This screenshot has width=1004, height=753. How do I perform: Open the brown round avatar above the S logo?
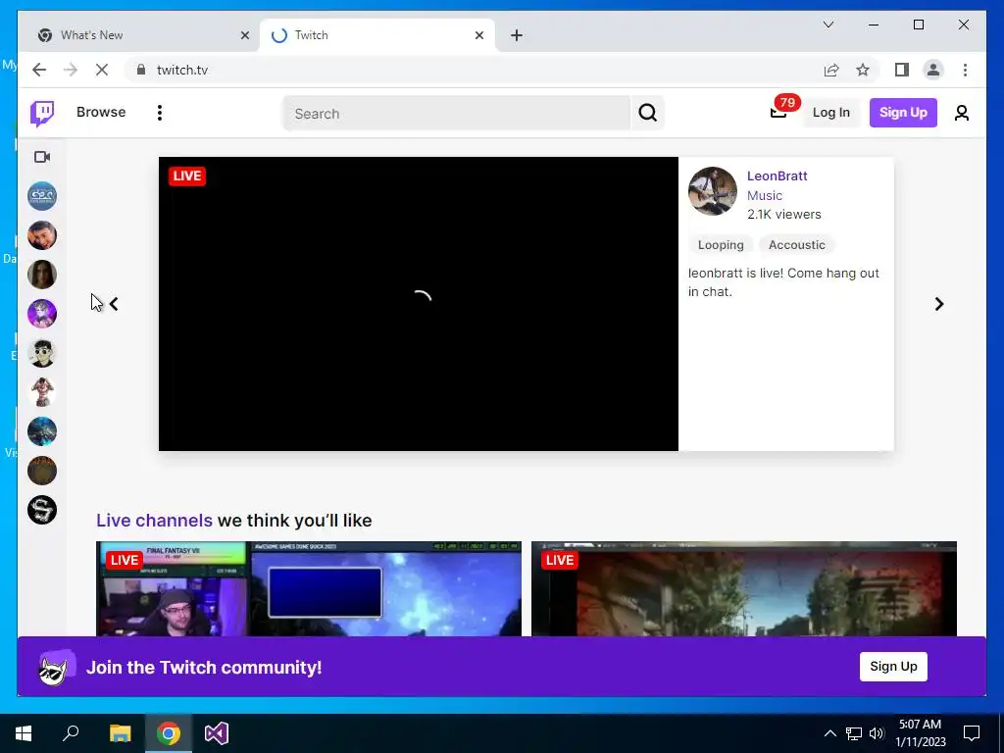(42, 471)
